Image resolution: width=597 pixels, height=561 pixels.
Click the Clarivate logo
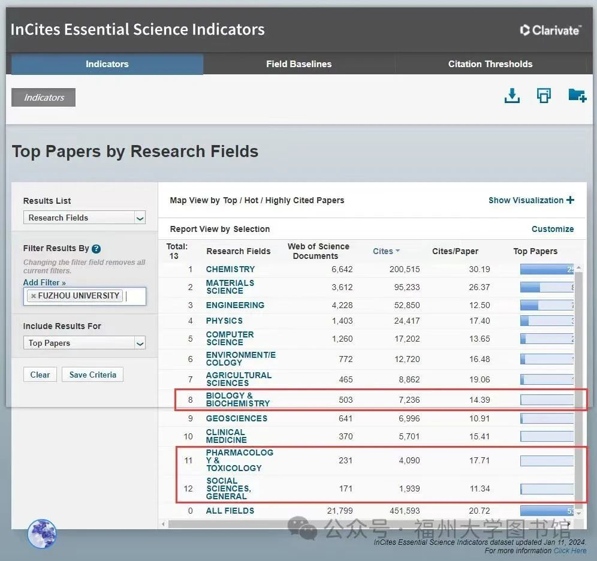pyautogui.click(x=550, y=30)
